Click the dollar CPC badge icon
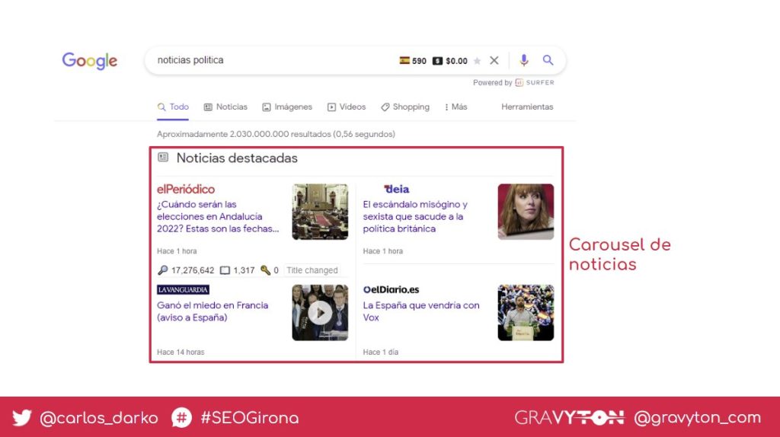 click(x=437, y=61)
